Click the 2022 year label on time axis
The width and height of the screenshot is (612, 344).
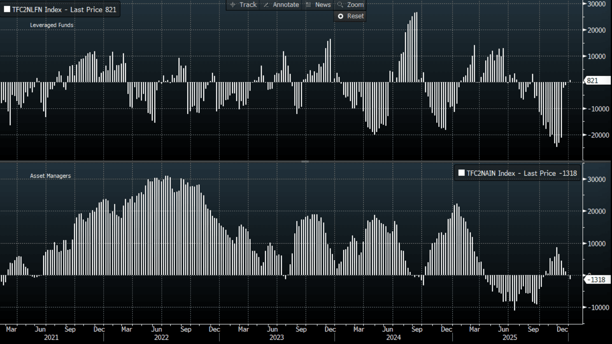[161, 337]
